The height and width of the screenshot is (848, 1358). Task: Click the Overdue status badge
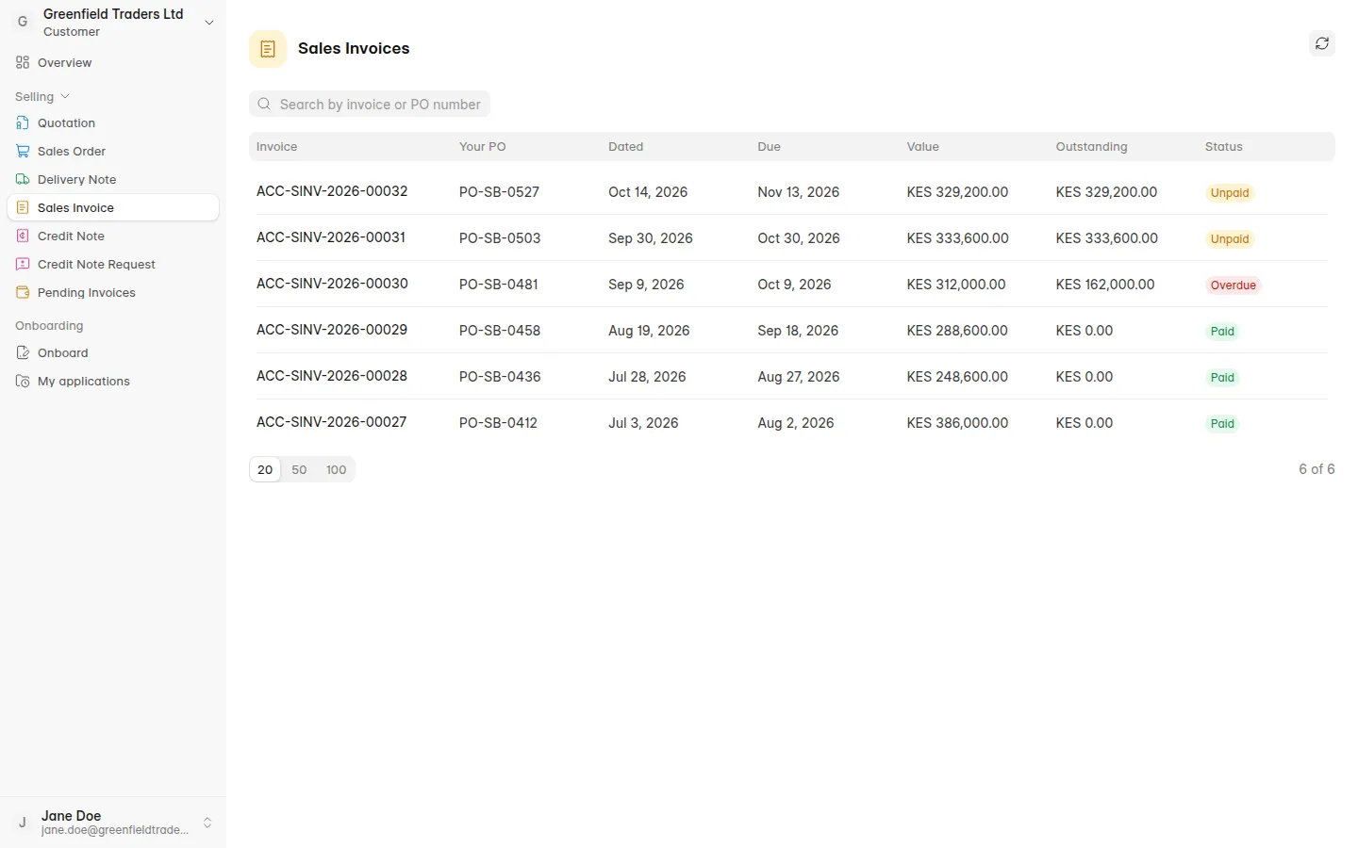tap(1234, 285)
